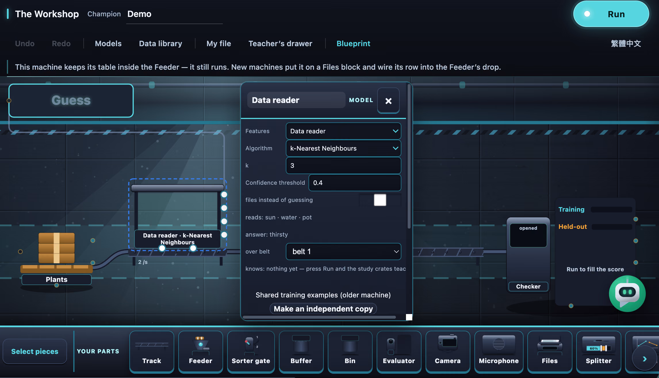The image size is (659, 378).
Task: Click Make an independent copy
Action: (323, 309)
